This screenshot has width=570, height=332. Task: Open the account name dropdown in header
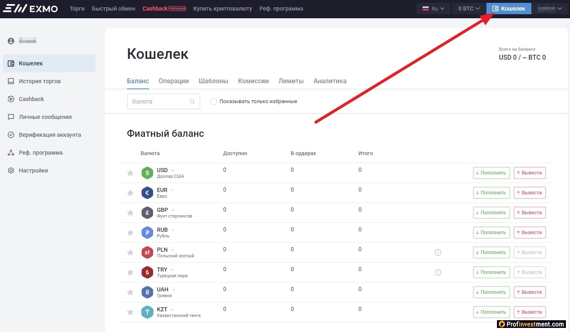550,9
